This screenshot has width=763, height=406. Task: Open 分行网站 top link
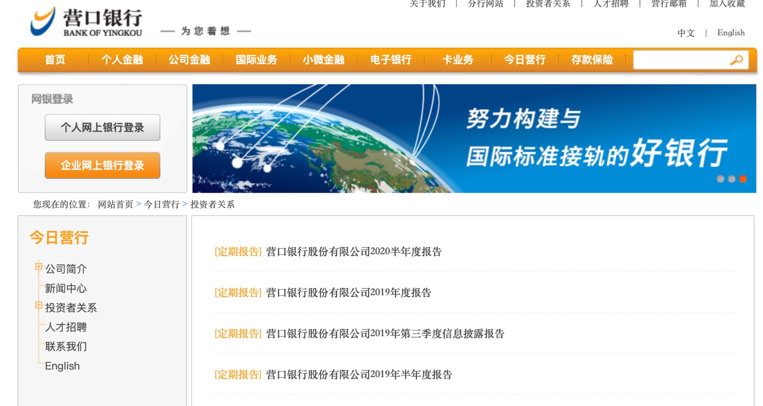(485, 4)
